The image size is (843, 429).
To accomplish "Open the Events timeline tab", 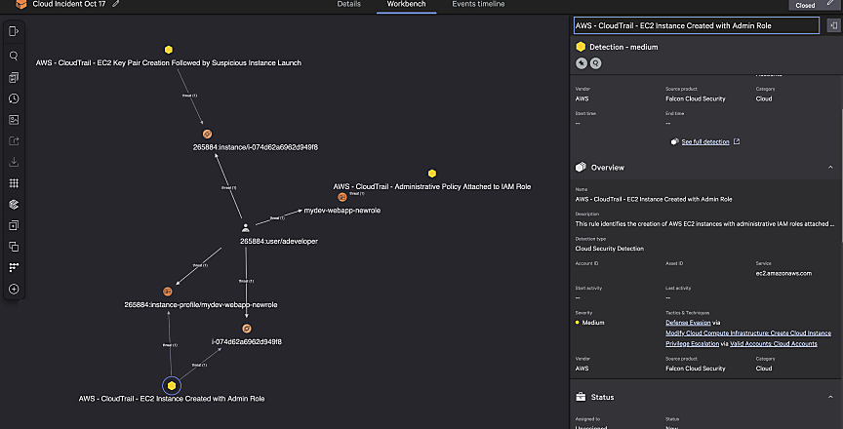I will (478, 5).
